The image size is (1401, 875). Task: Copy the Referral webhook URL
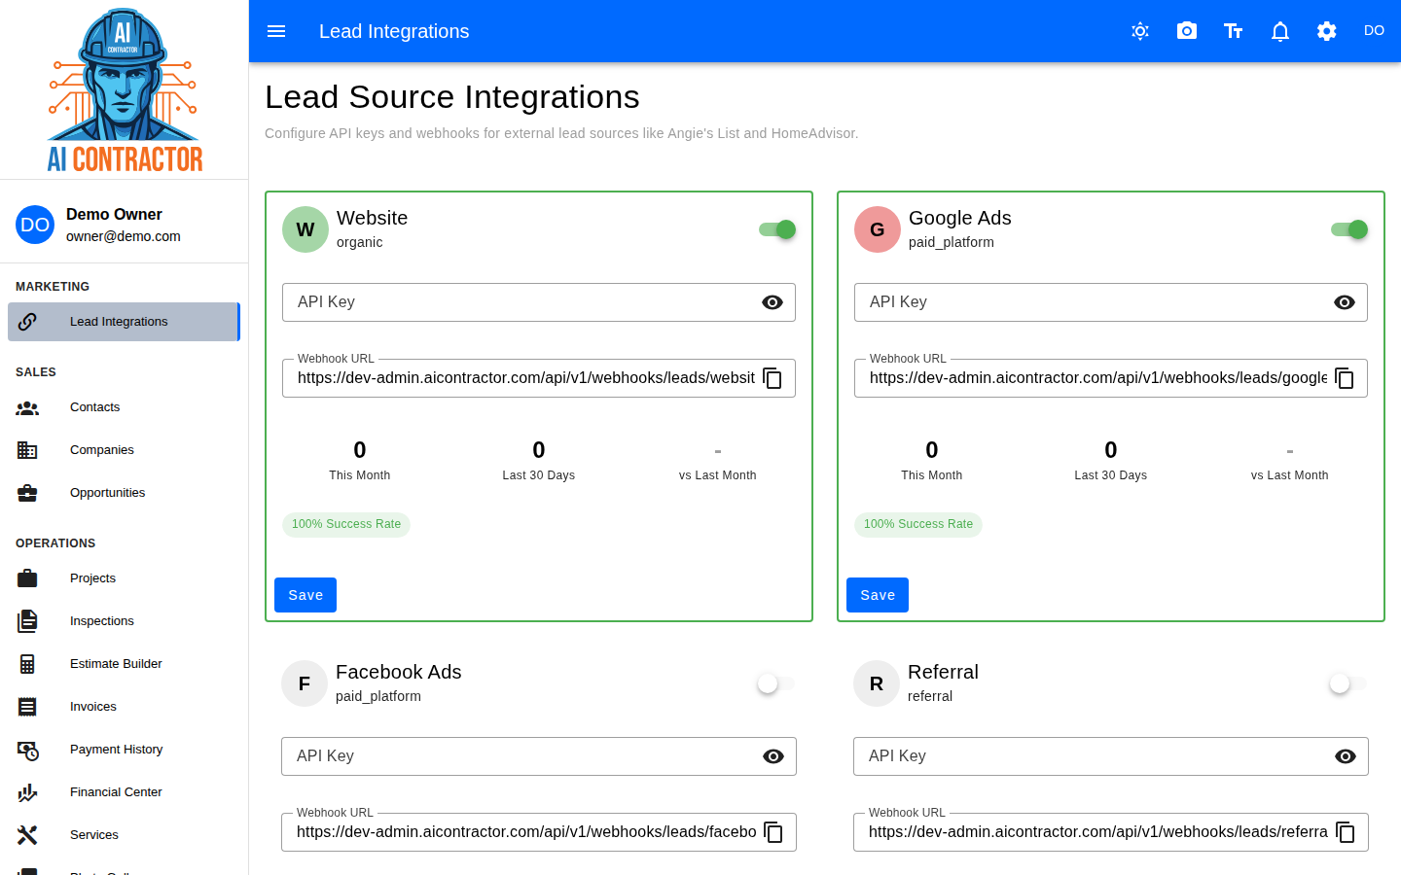coord(1346,832)
